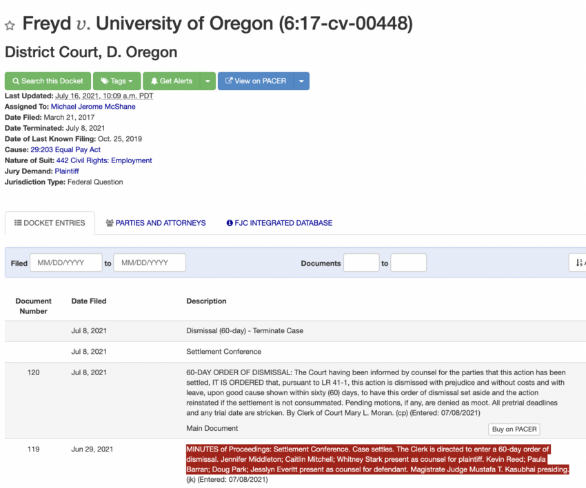The height and width of the screenshot is (488, 586).
Task: Click the Jurisdiction Type value Federal Question
Action: (95, 182)
